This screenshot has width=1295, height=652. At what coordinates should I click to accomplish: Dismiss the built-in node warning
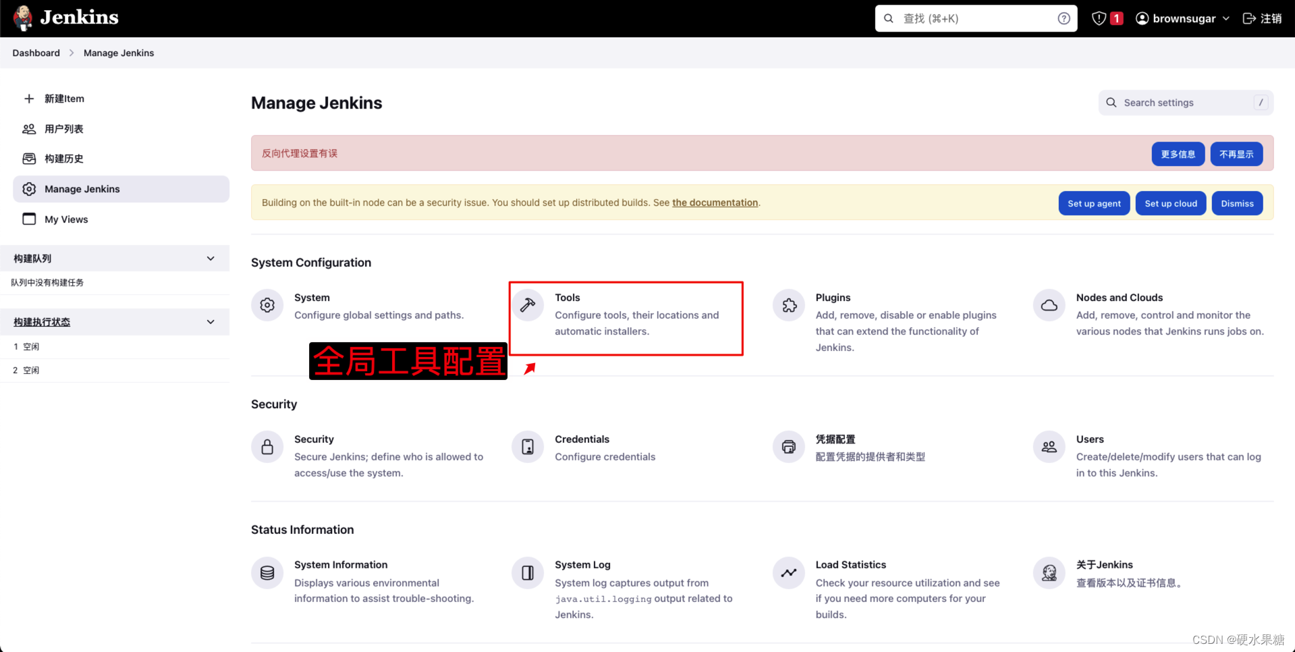coord(1237,203)
